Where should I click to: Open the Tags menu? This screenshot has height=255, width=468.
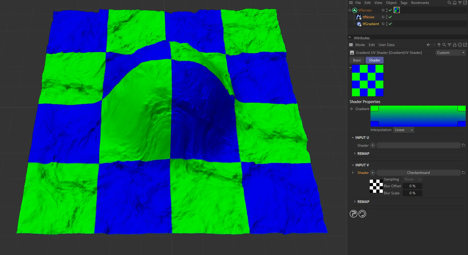tap(404, 3)
